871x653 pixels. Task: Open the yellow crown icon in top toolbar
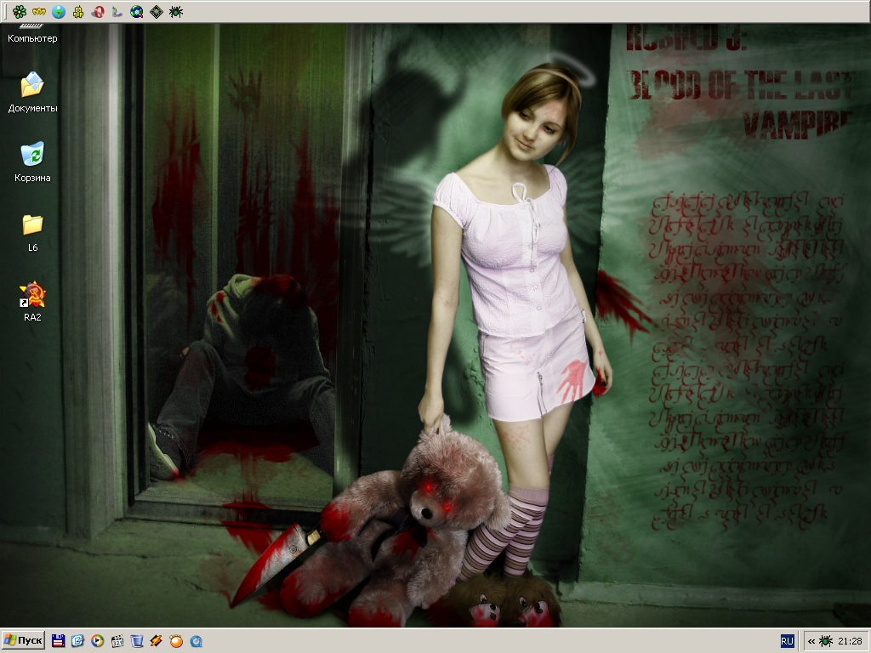point(39,11)
